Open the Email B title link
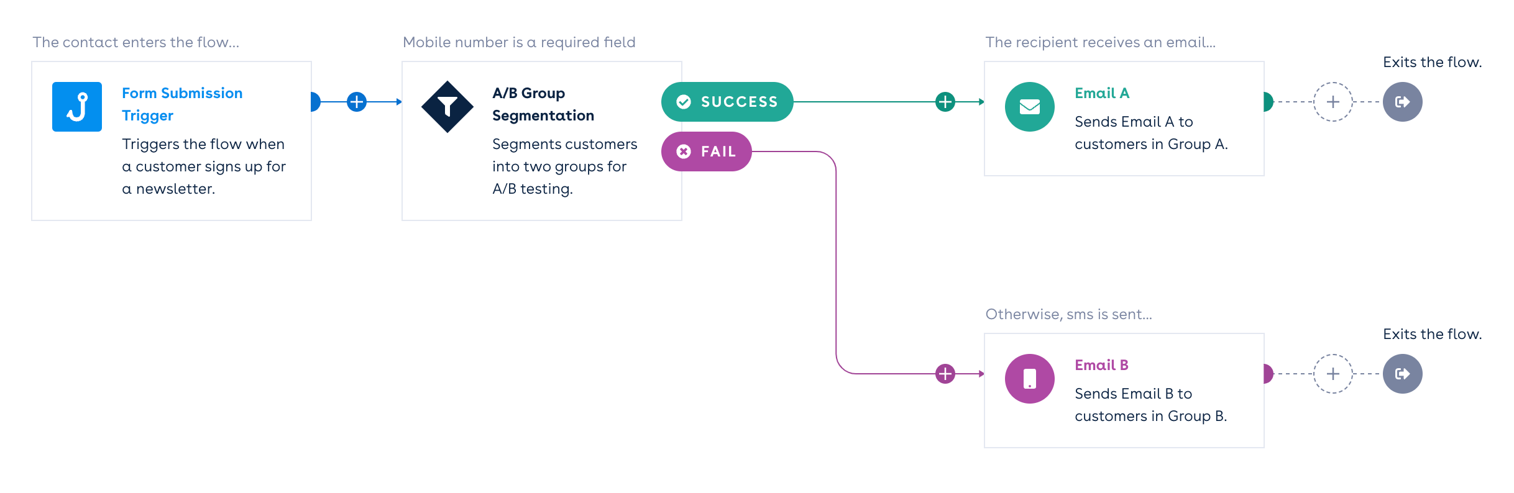This screenshot has height=493, width=1514. coord(1101,365)
